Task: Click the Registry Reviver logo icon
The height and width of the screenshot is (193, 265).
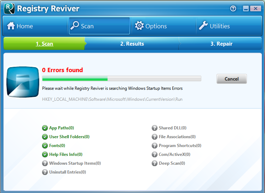Action: [x=9, y=8]
